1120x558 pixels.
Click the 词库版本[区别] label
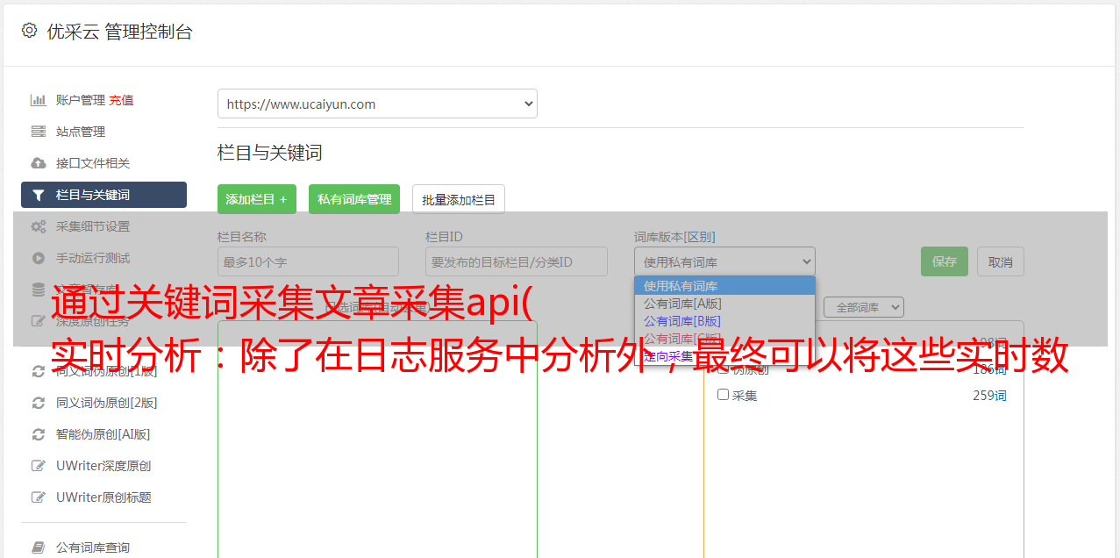point(674,237)
